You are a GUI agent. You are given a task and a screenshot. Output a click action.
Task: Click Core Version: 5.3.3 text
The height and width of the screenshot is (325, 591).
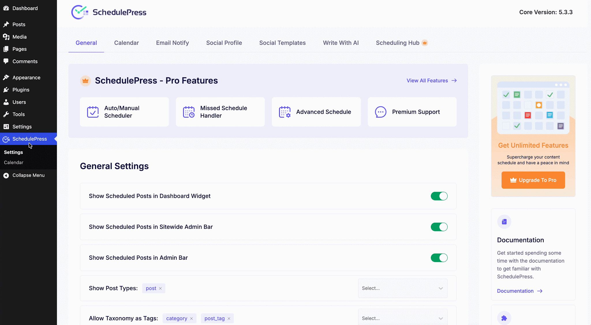(546, 12)
